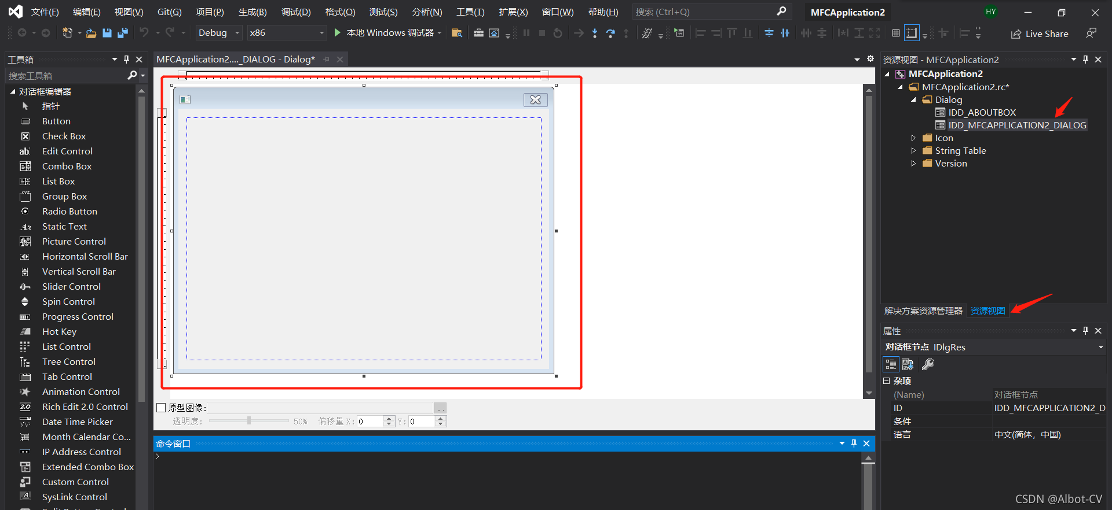The width and height of the screenshot is (1112, 510).
Task: Choose the Combo Box tool
Action: [67, 166]
